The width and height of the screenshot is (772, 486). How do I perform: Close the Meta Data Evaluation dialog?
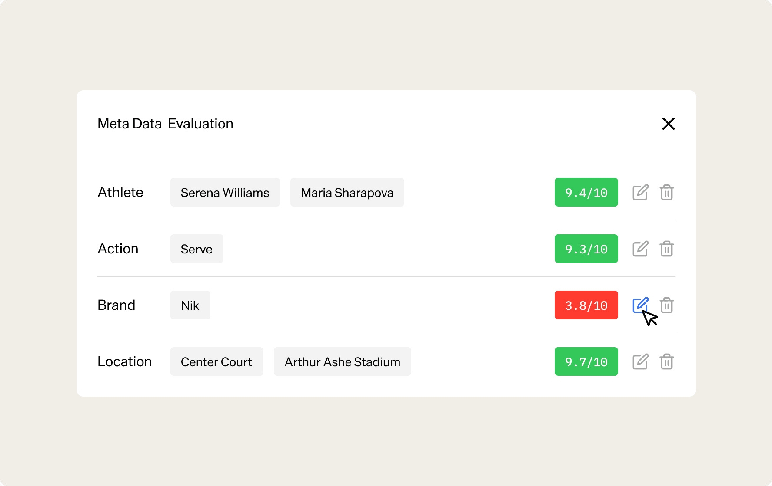tap(668, 124)
